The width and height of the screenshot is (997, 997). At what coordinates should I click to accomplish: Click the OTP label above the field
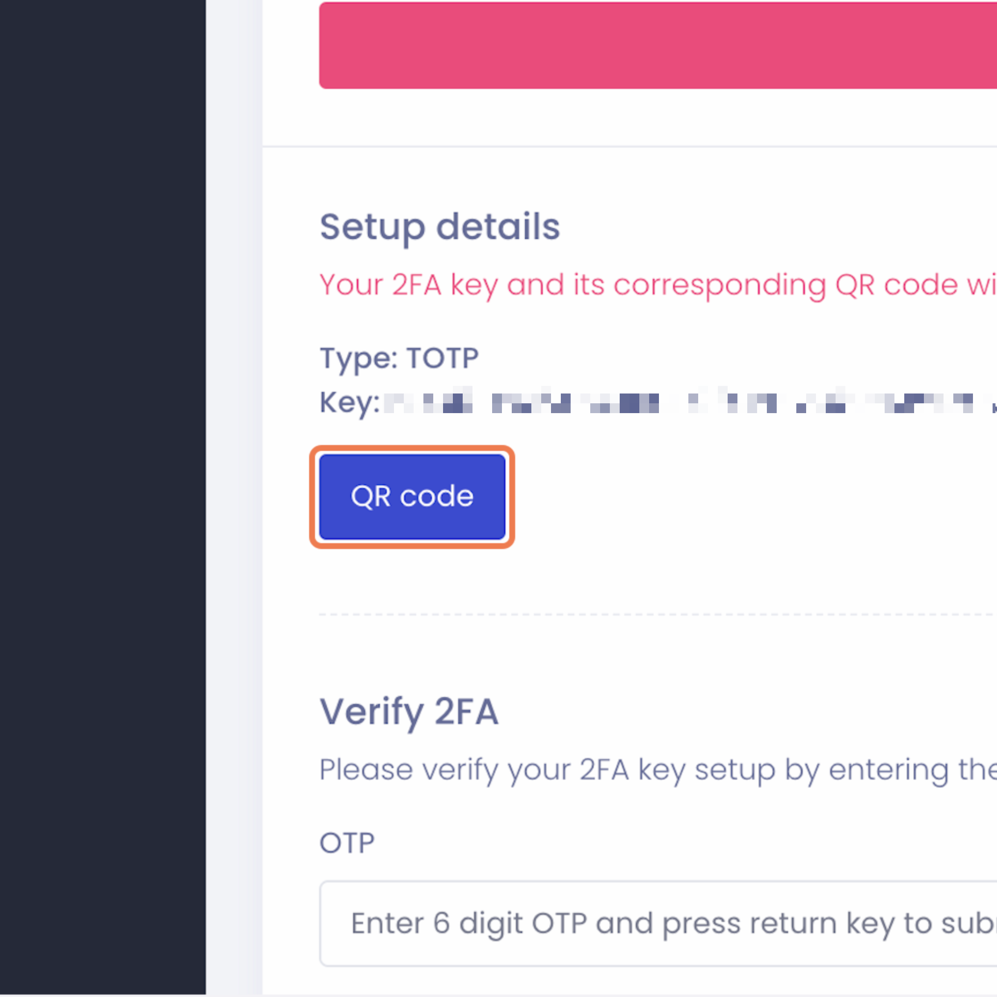[x=347, y=843]
